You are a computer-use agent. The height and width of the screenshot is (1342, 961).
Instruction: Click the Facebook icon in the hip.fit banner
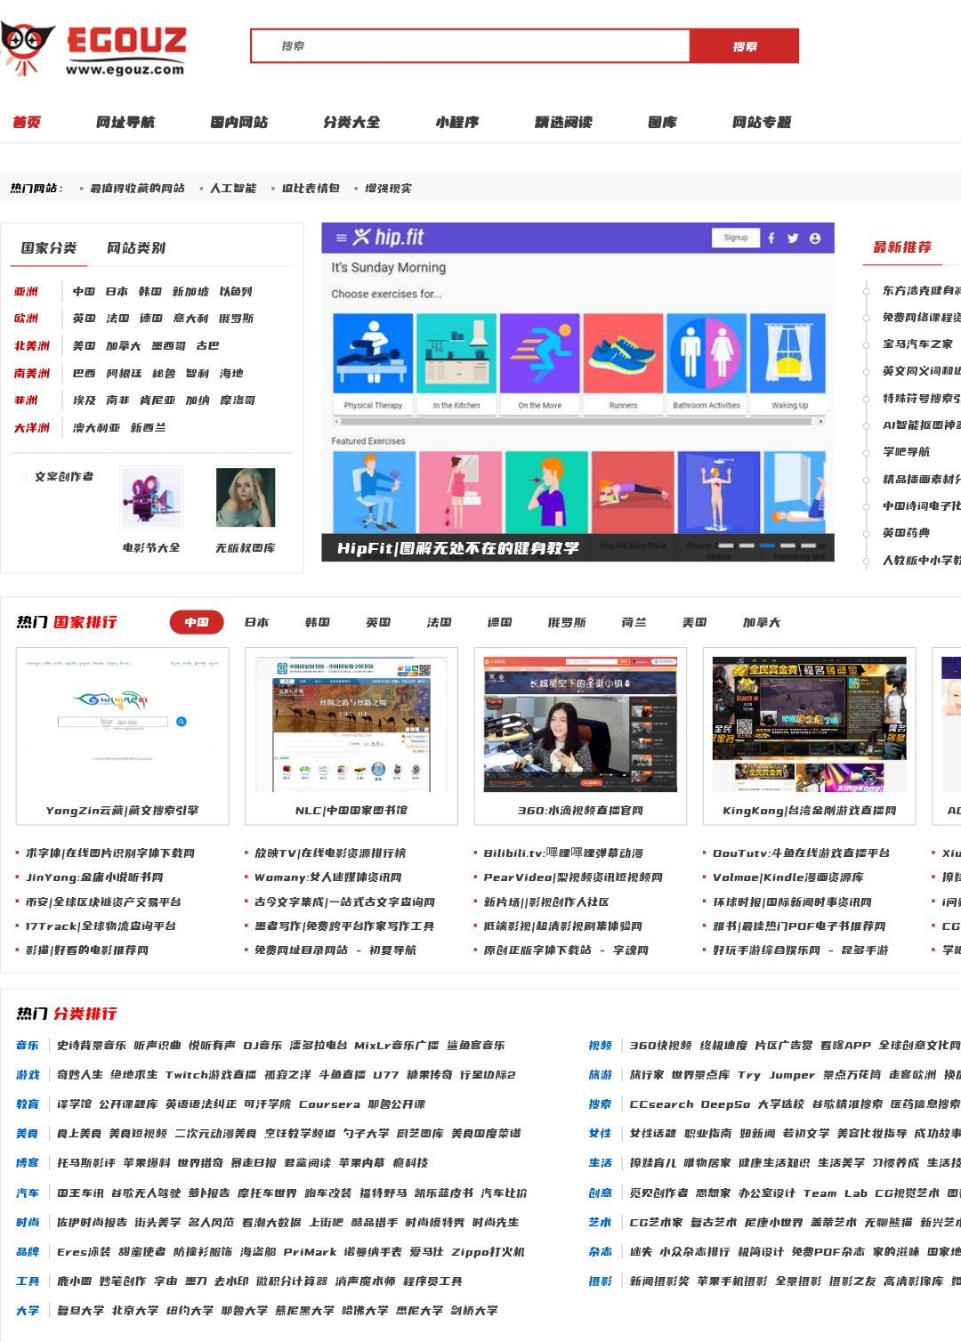[x=771, y=238]
